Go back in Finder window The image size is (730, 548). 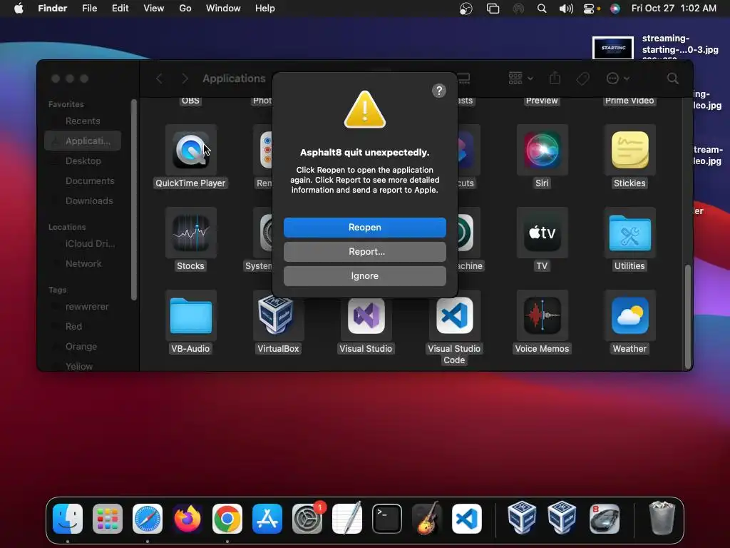(x=159, y=78)
